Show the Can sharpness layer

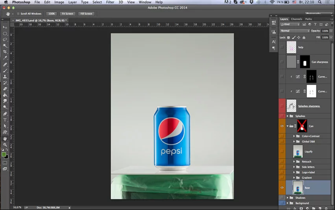pos(282,62)
